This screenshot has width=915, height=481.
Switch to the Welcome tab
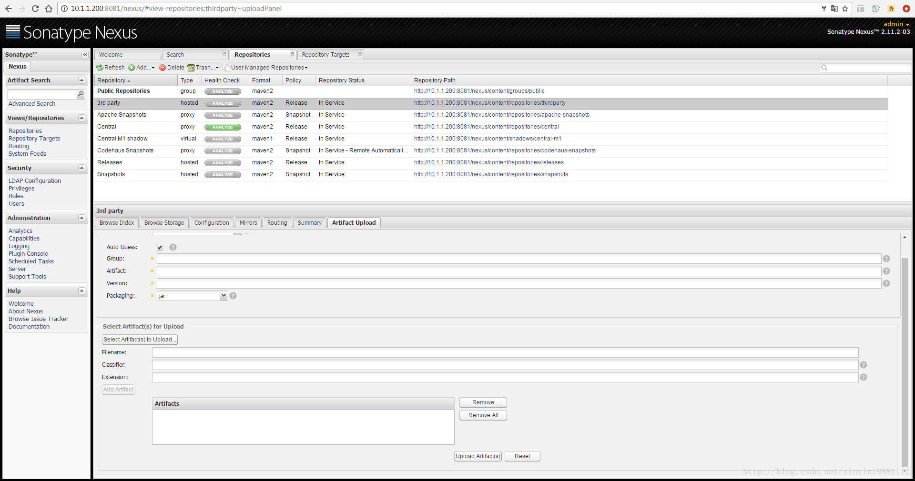click(x=127, y=55)
